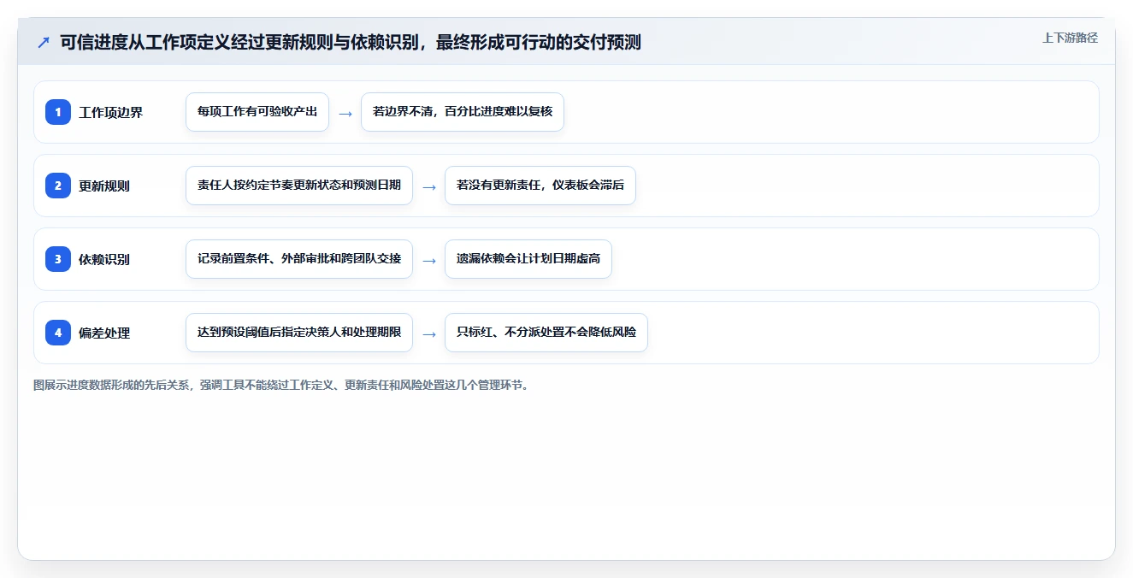Click the title starting with 可信进度从工作项定义
Image resolution: width=1133 pixels, height=578 pixels.
pyautogui.click(x=351, y=42)
